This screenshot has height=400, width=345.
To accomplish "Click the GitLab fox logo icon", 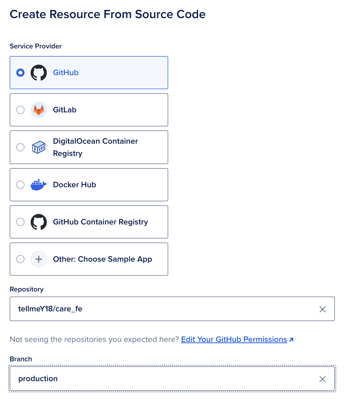I will click(x=39, y=110).
